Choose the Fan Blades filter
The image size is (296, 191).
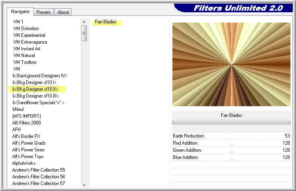(106, 22)
